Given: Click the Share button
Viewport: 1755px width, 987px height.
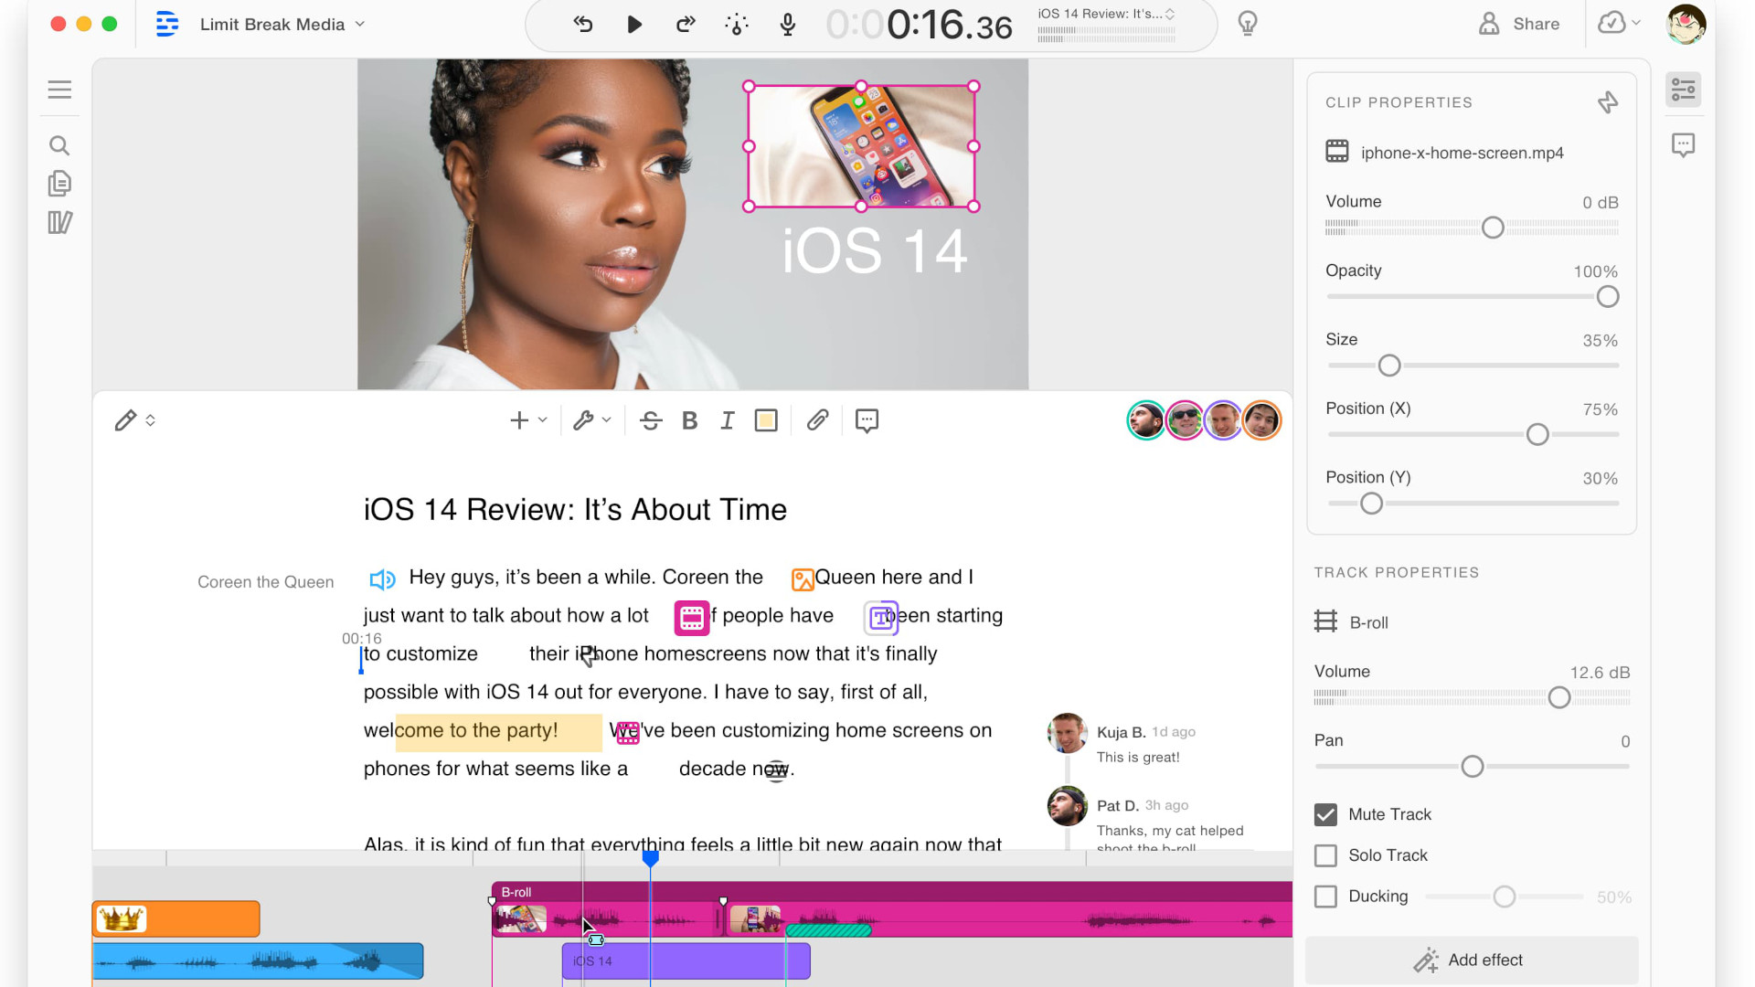Looking at the screenshot, I should [x=1519, y=25].
